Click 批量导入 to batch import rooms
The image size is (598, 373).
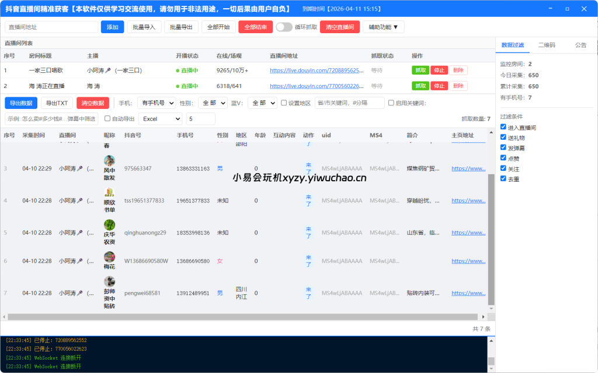[144, 27]
